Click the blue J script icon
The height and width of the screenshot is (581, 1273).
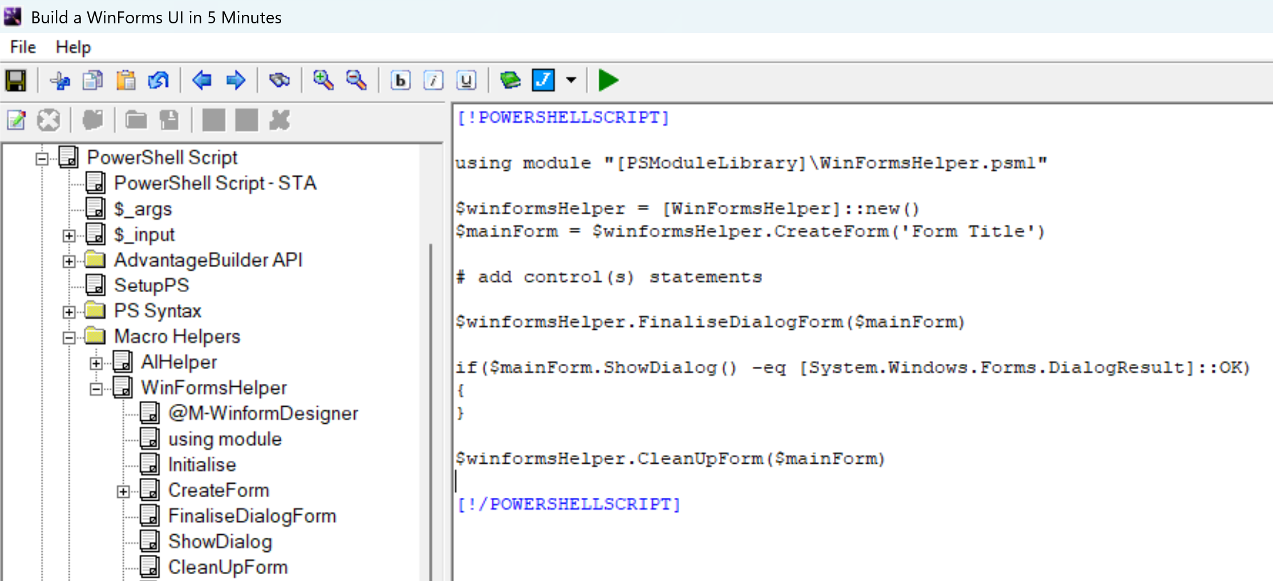(x=544, y=80)
